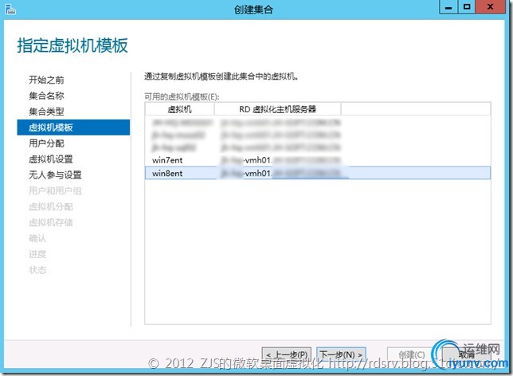513x376 pixels.
Task: Click the 取消 cancel button
Action: [x=466, y=354]
